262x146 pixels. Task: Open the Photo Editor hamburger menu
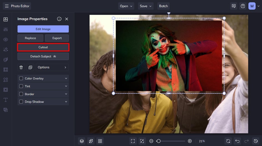pos(7,6)
